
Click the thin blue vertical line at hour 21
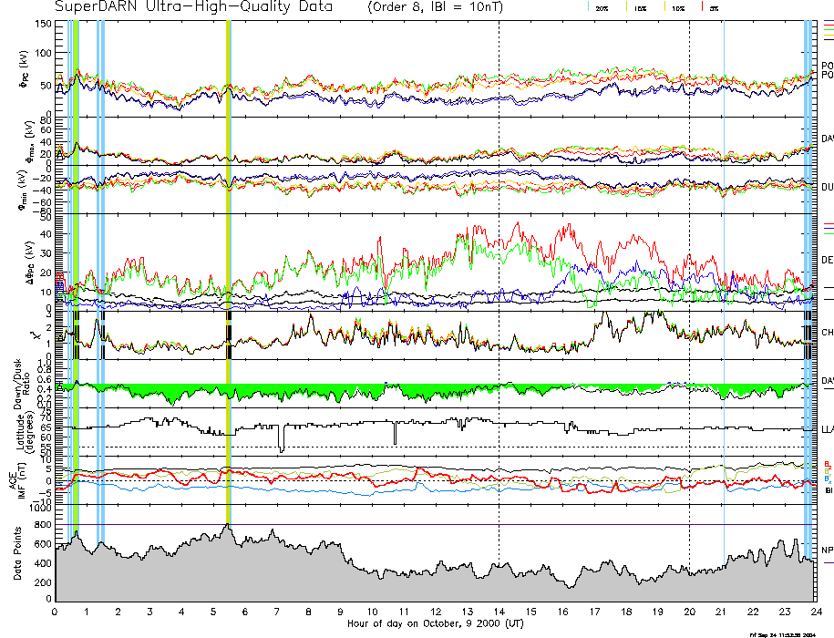(x=724, y=273)
